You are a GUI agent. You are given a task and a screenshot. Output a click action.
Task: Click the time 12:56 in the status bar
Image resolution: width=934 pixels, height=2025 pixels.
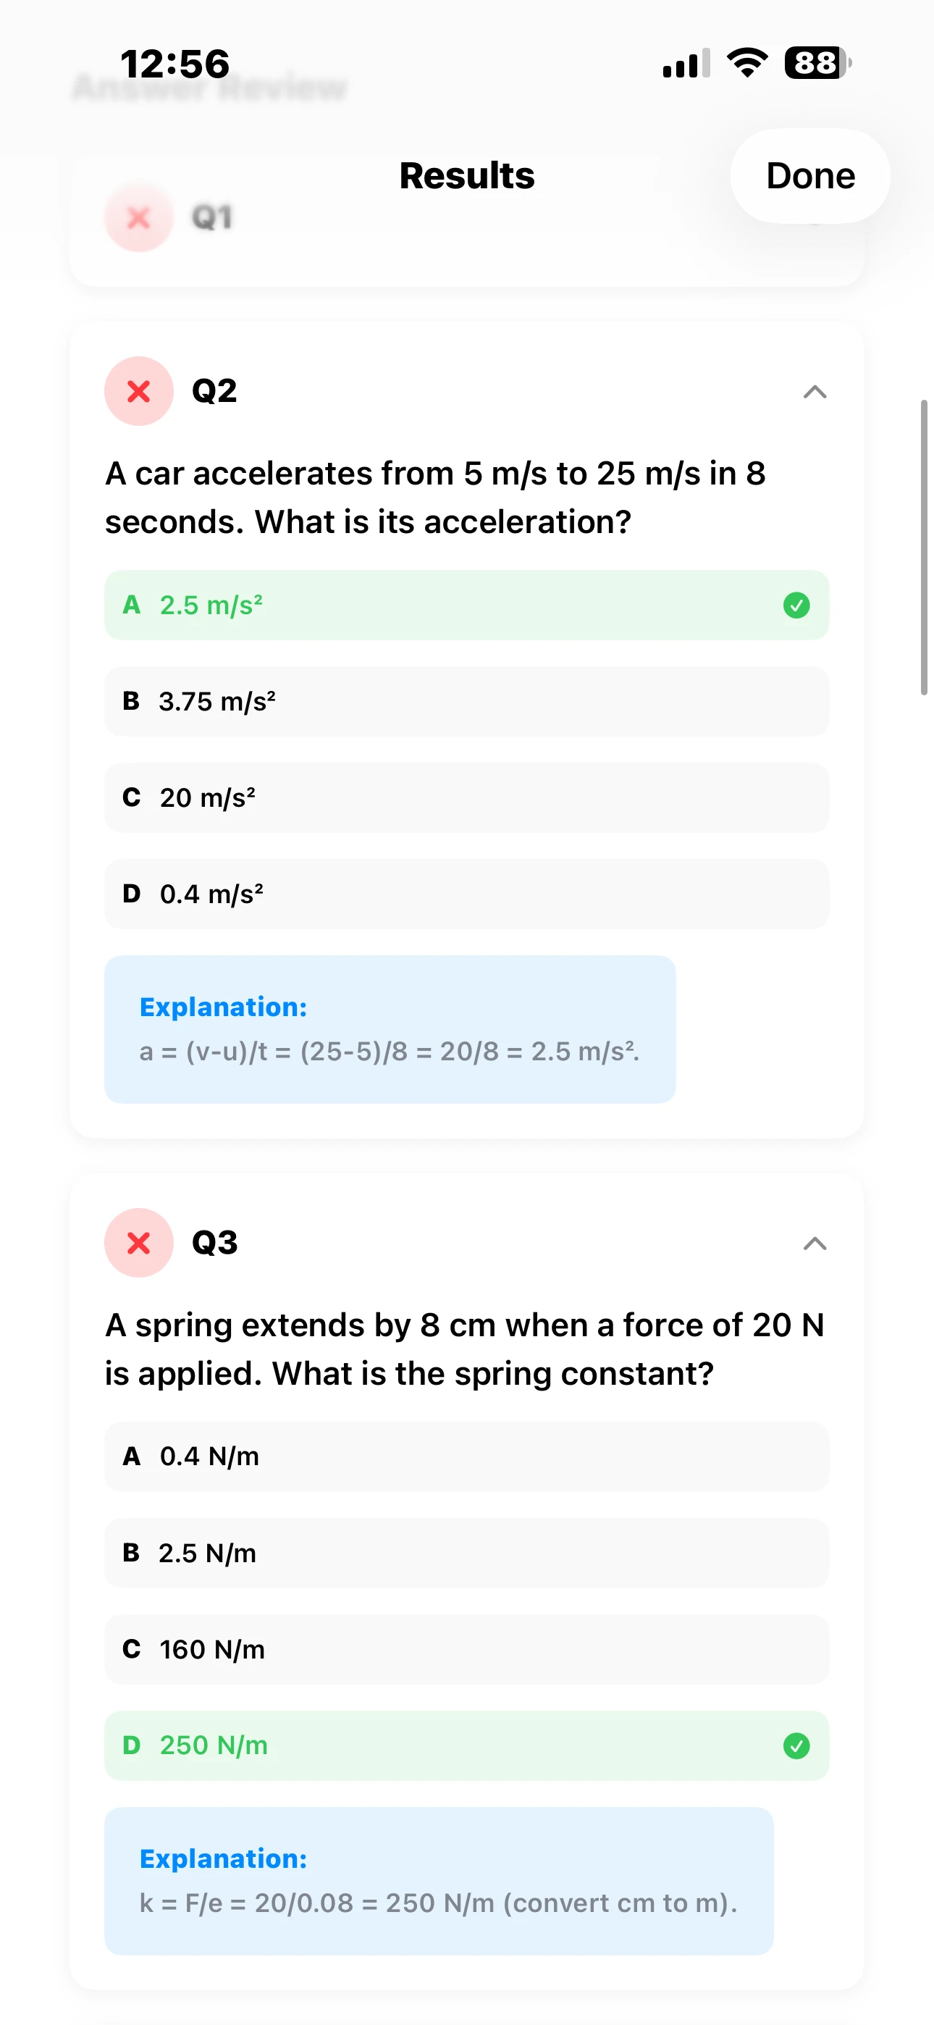point(174,63)
